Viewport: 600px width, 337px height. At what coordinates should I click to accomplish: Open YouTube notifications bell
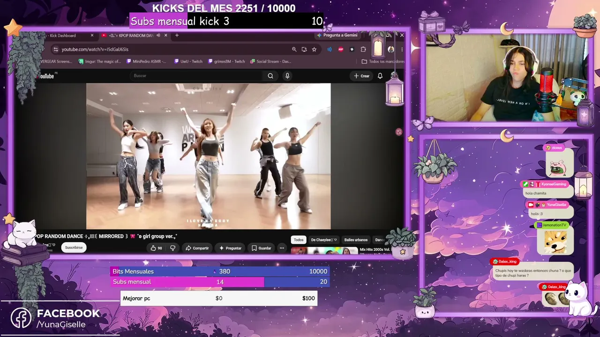click(380, 76)
